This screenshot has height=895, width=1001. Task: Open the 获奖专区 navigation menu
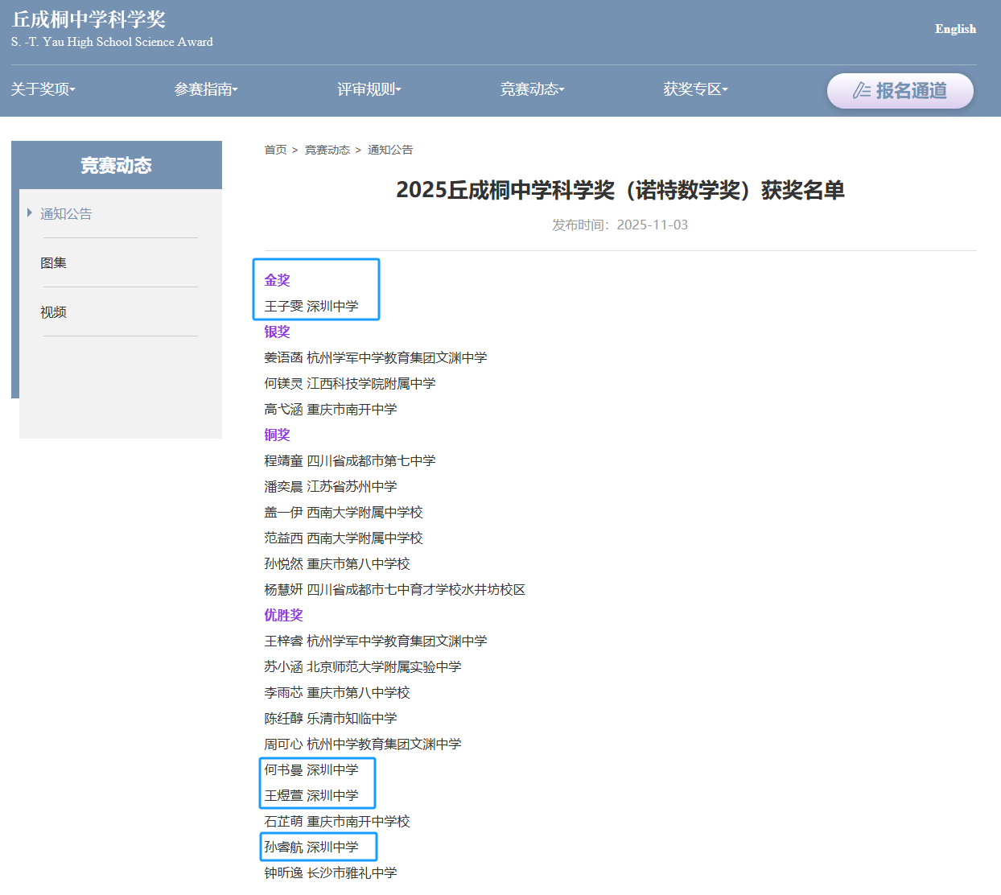[695, 89]
